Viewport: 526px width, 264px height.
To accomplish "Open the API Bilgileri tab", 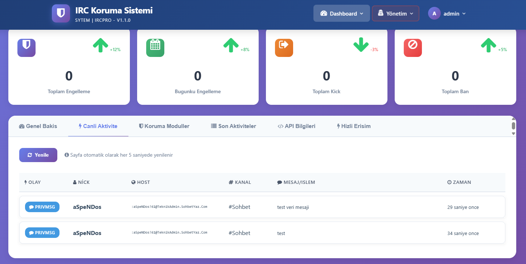I will point(296,126).
